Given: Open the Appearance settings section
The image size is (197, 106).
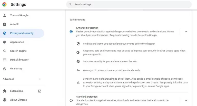Looking at the screenshot, I should pos(22,42).
